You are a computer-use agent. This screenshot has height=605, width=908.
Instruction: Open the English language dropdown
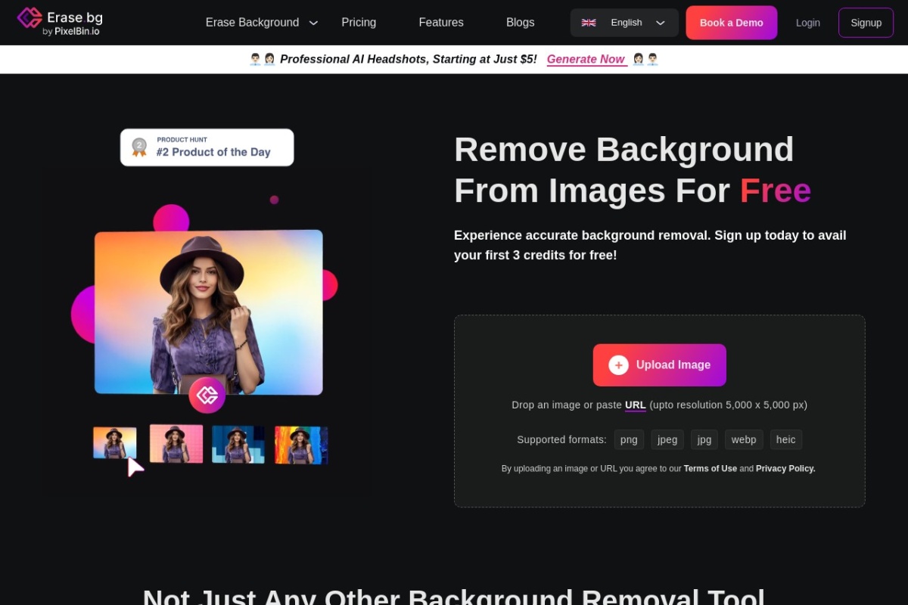point(624,23)
